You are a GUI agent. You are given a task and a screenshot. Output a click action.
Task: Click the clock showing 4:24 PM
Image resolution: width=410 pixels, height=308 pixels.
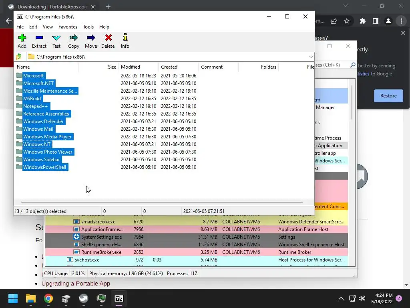384,295
